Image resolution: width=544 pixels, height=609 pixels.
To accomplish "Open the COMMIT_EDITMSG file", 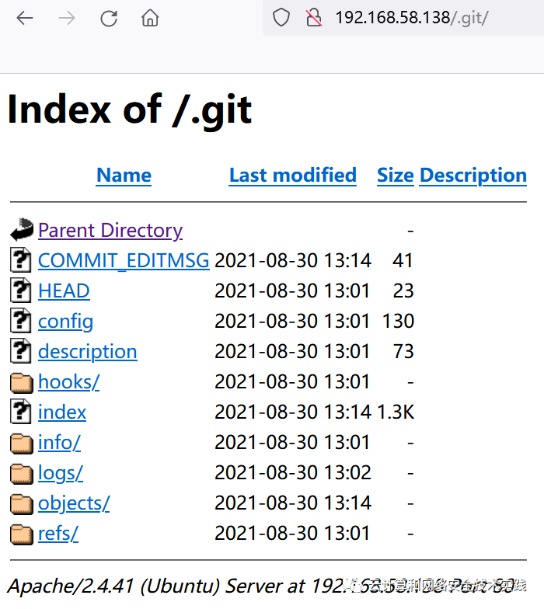I will 124,260.
